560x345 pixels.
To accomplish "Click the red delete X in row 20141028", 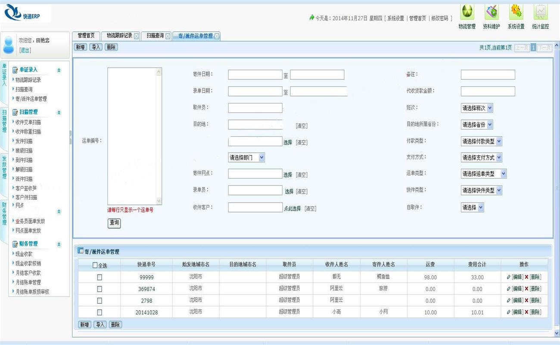I will [526, 312].
